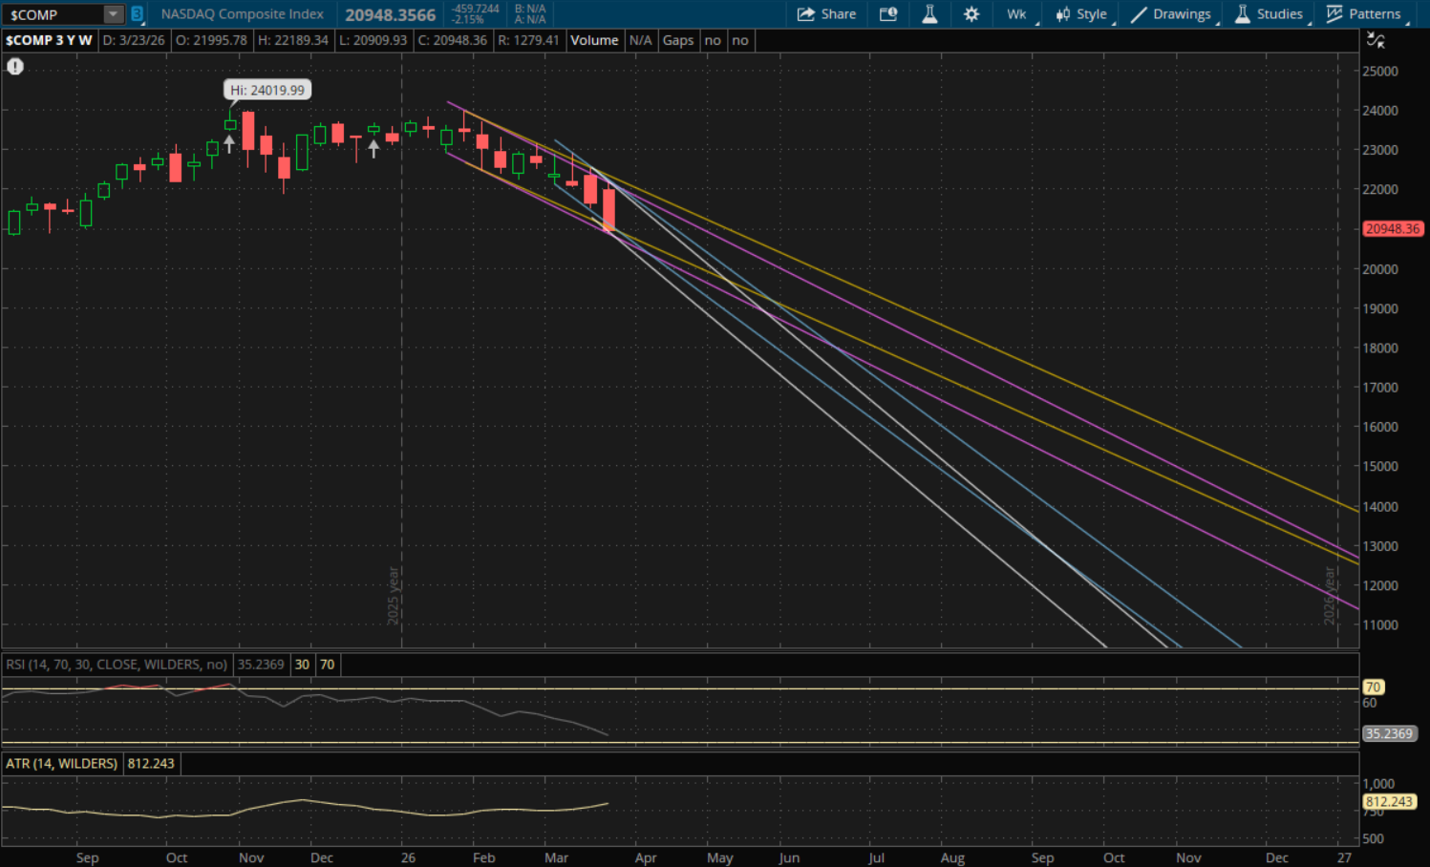Toggle the Volume indicator in chart header
1430x867 pixels.
594,40
